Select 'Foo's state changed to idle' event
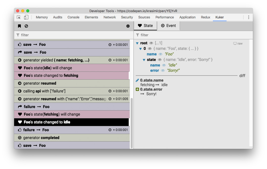267x169 pixels. coord(71,122)
